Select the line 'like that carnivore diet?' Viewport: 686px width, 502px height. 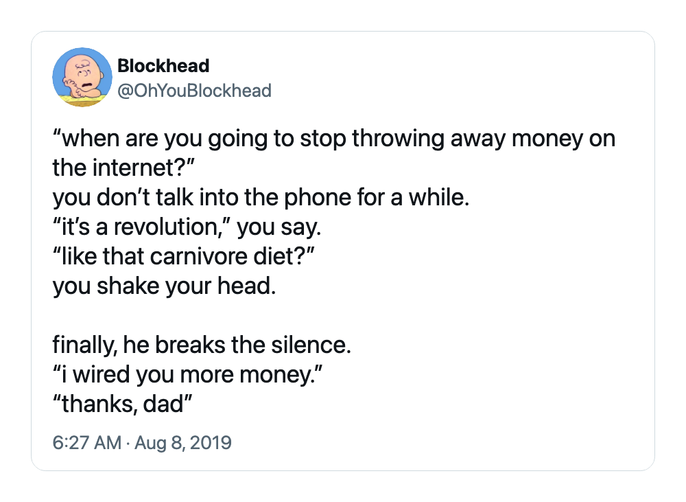click(x=184, y=256)
